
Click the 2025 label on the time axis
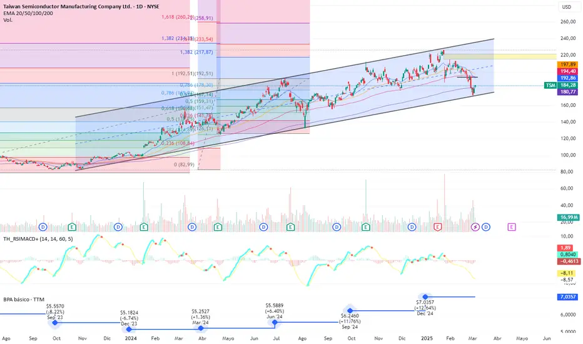click(x=427, y=338)
